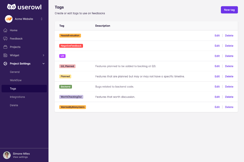
Task: Collapse the Project Settings section
Action: 43,64
